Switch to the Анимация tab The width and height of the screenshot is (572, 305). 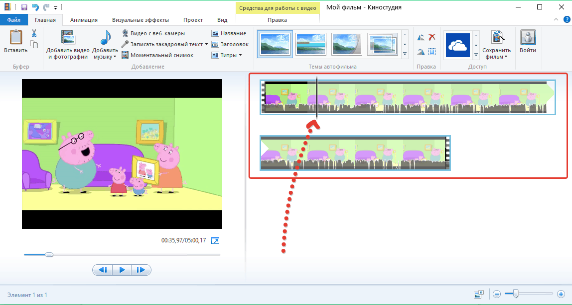point(84,20)
